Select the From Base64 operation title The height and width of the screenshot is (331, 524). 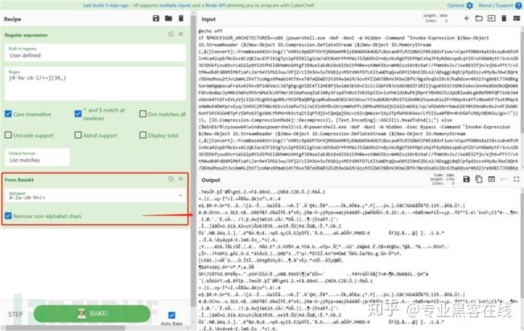[x=19, y=180]
